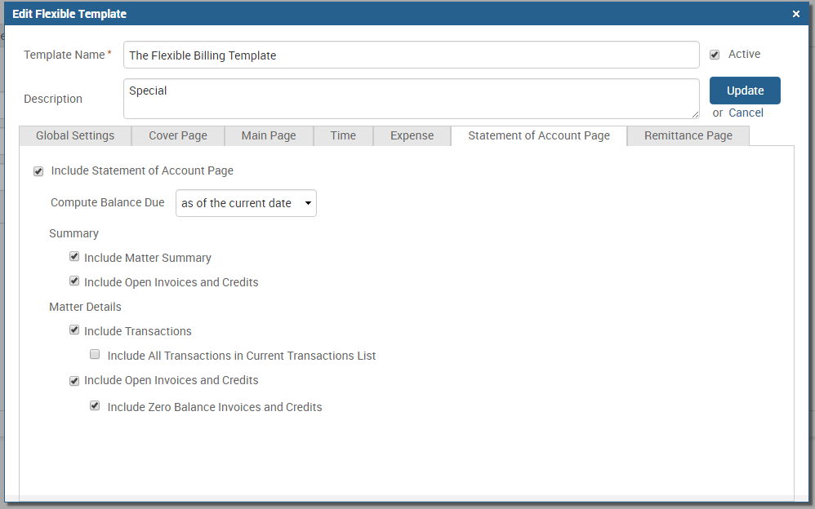Open the Compute Balance Due dropdown
Viewport: 815px width, 509px height.
tap(246, 203)
